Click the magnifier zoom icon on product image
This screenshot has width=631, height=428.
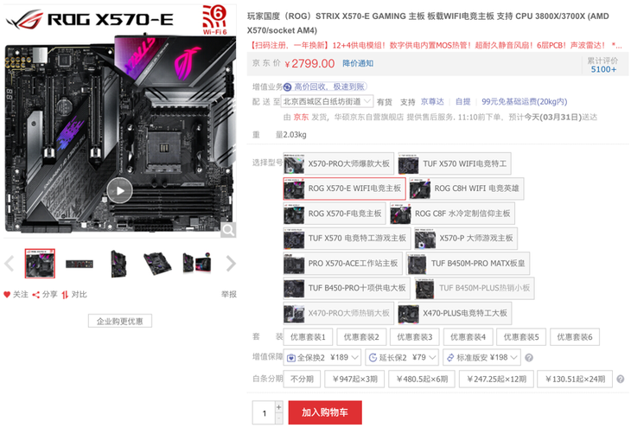click(228, 230)
